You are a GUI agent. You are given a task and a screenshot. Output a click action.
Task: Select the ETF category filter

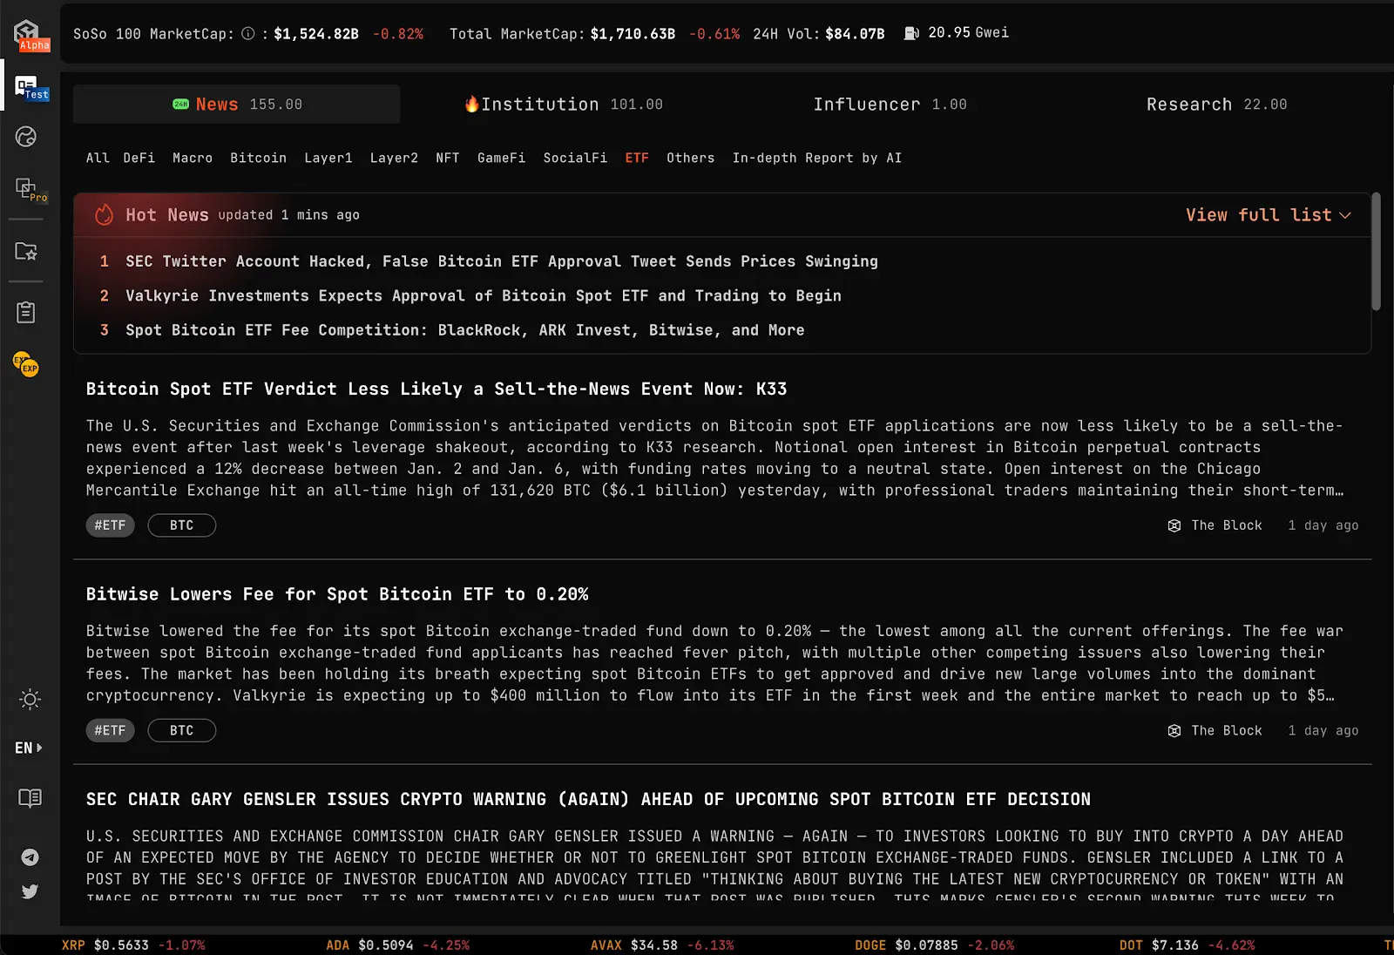[637, 158]
